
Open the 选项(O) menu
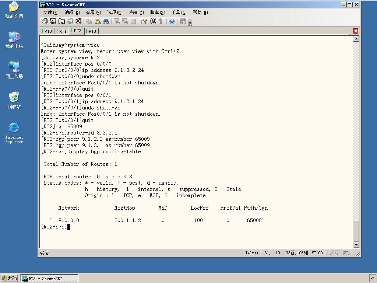pos(115,13)
